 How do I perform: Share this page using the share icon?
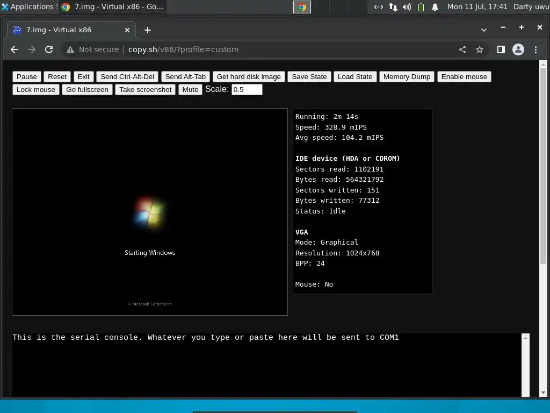point(462,49)
